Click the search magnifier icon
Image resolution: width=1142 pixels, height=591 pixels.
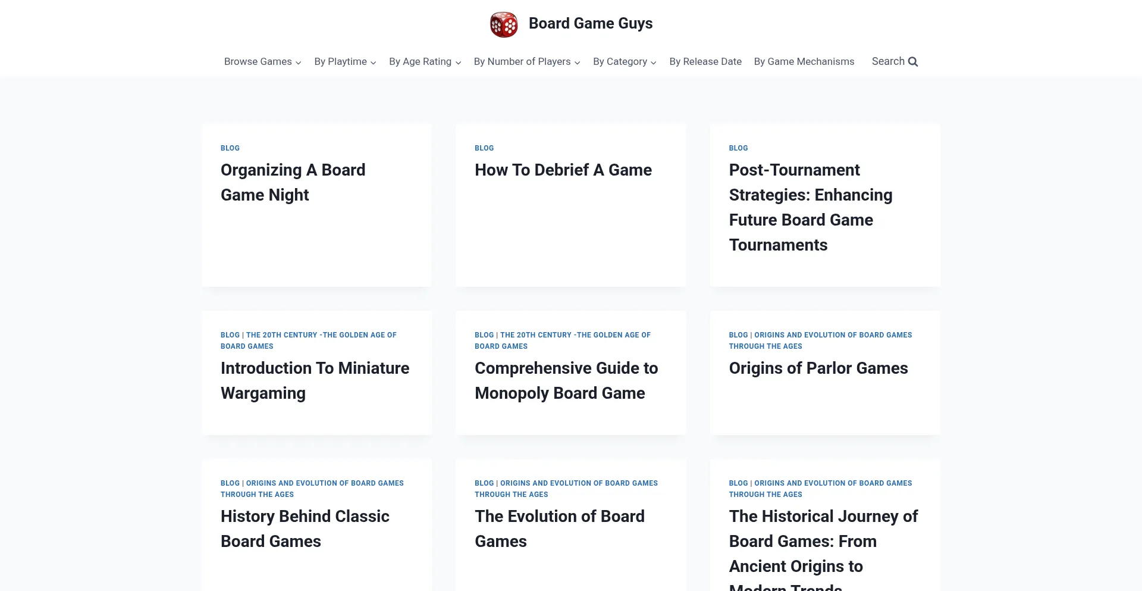tap(913, 62)
